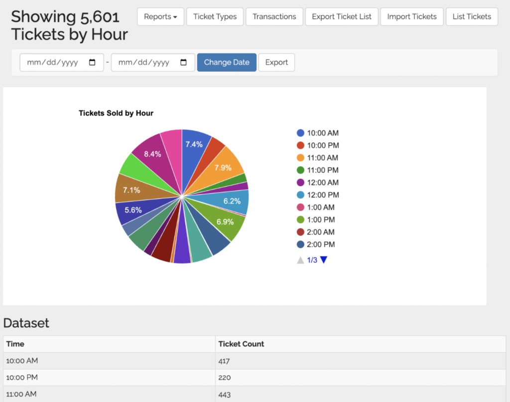The image size is (510, 402).
Task: Click the 11:00 AM orange legend marker
Action: [x=300, y=158]
